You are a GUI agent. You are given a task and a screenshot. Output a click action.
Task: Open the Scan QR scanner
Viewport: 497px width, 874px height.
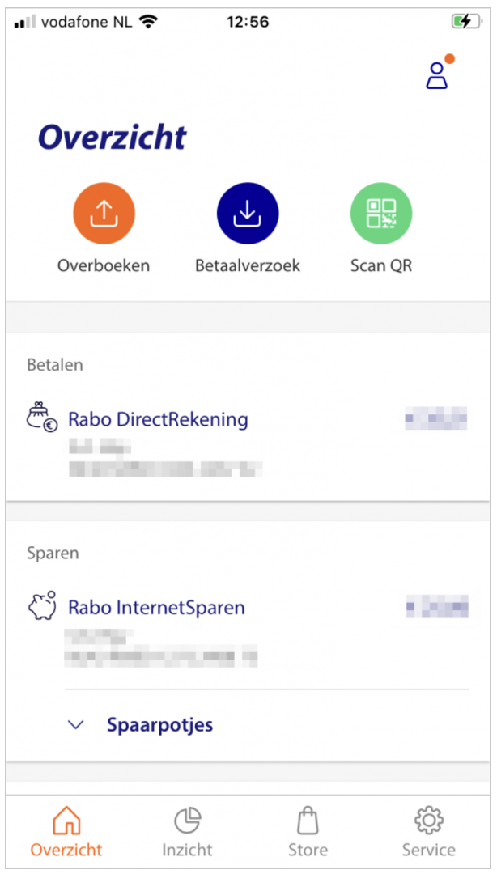380,212
